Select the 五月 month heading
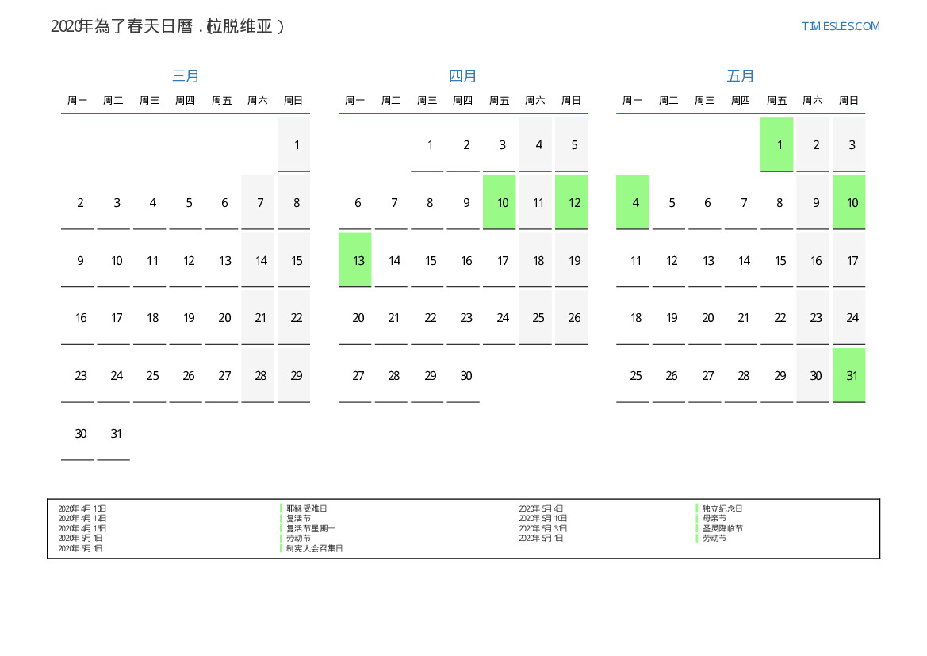 (x=741, y=76)
